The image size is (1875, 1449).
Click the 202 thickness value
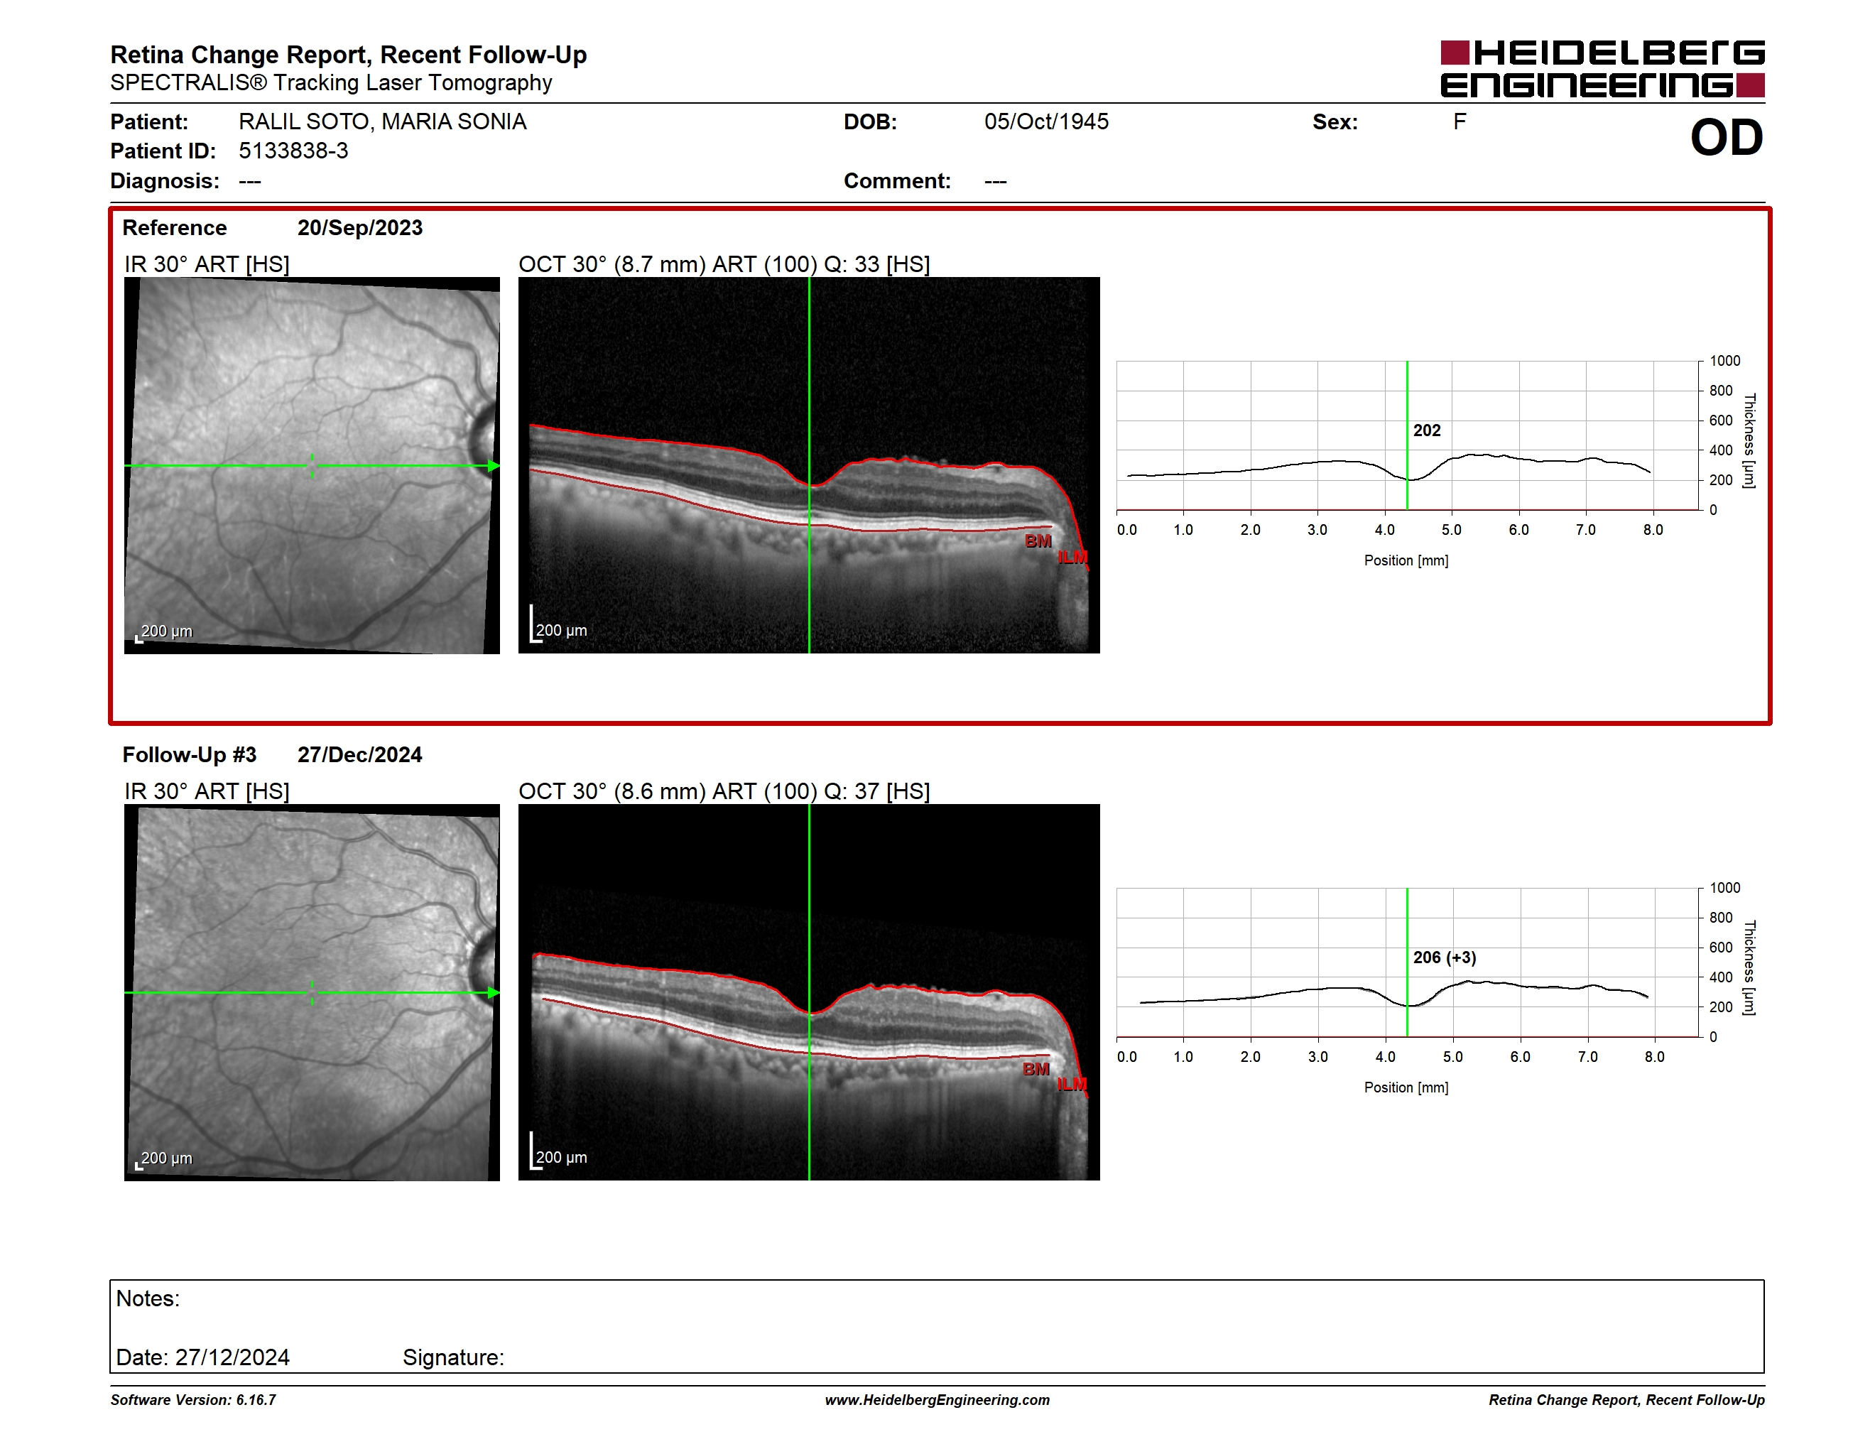click(x=1427, y=430)
